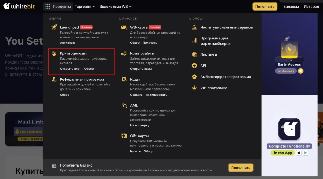Click the WhiteBIT logo
323x179 pixels.
tap(18, 7)
